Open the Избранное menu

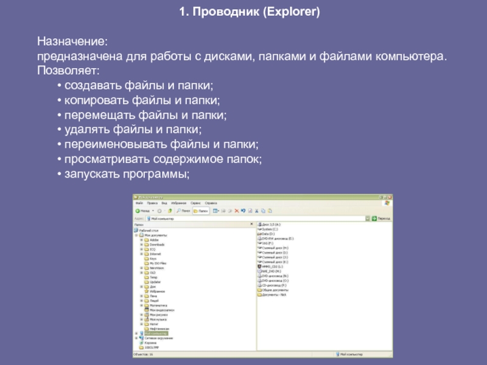tap(178, 203)
